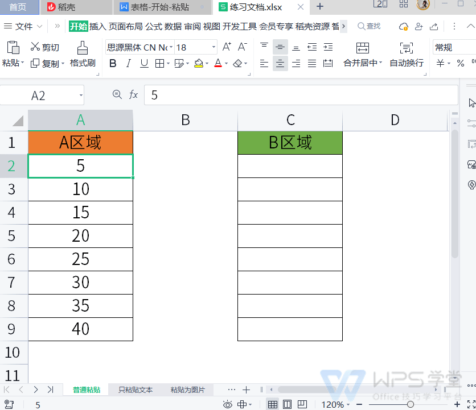The image size is (476, 410).
Task: Click Merge and Center (合并居中) icon
Action: pyautogui.click(x=363, y=48)
